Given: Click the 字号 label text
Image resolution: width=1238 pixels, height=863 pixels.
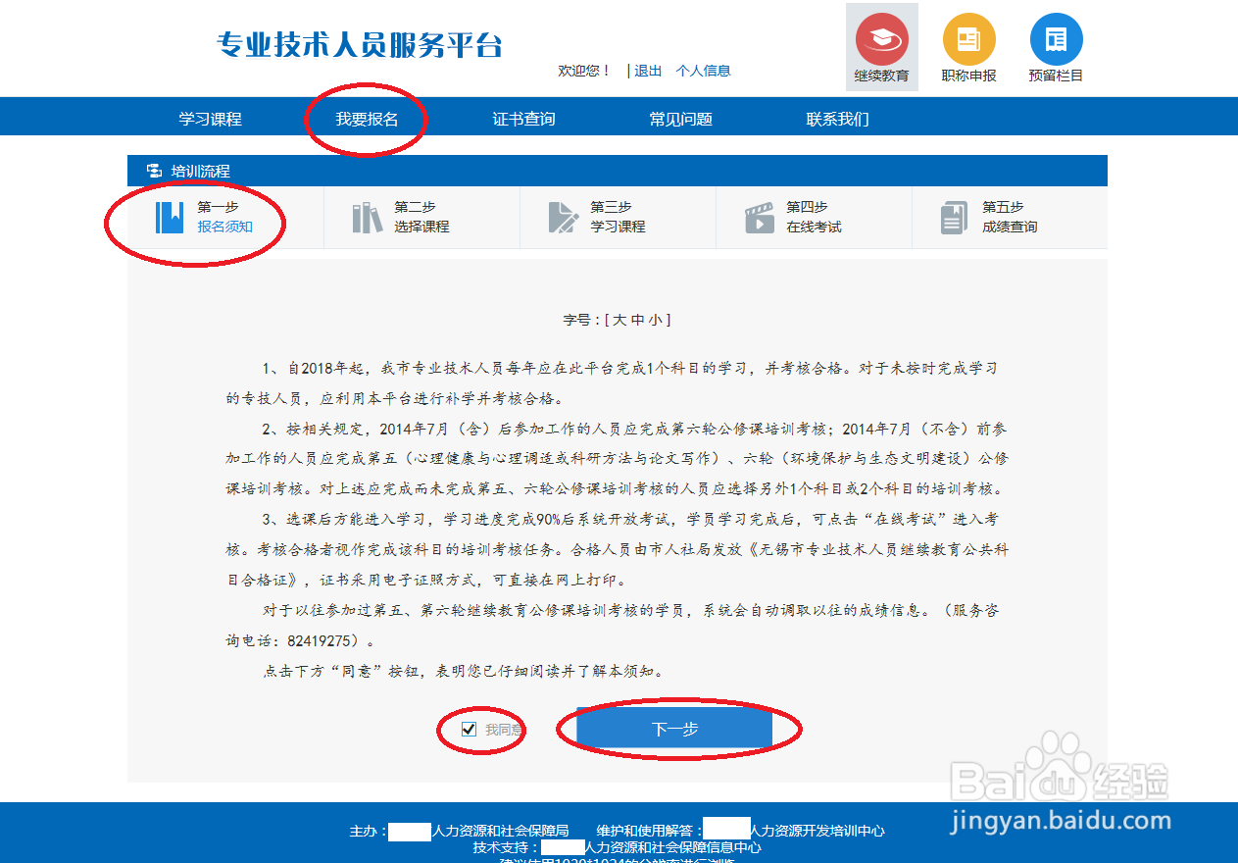Looking at the screenshot, I should coord(576,320).
